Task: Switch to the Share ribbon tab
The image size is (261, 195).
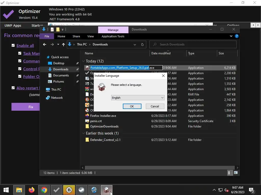Action: [x=76, y=36]
